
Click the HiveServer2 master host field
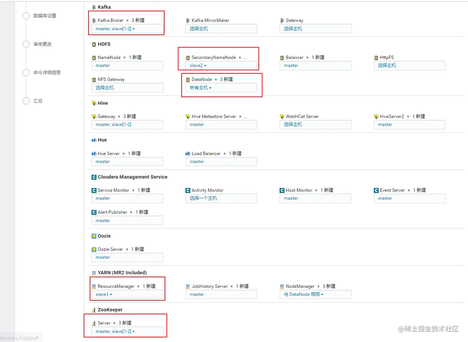click(x=410, y=124)
